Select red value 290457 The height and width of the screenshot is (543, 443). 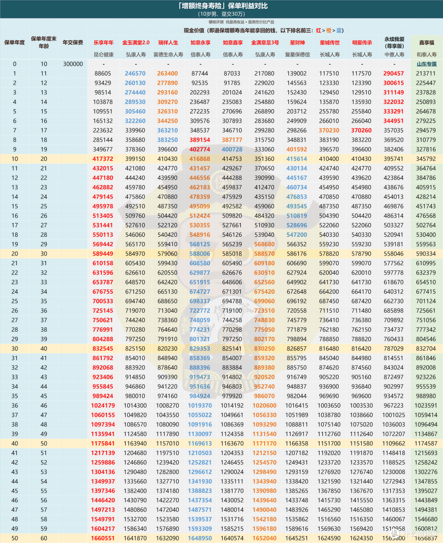pyautogui.click(x=394, y=73)
